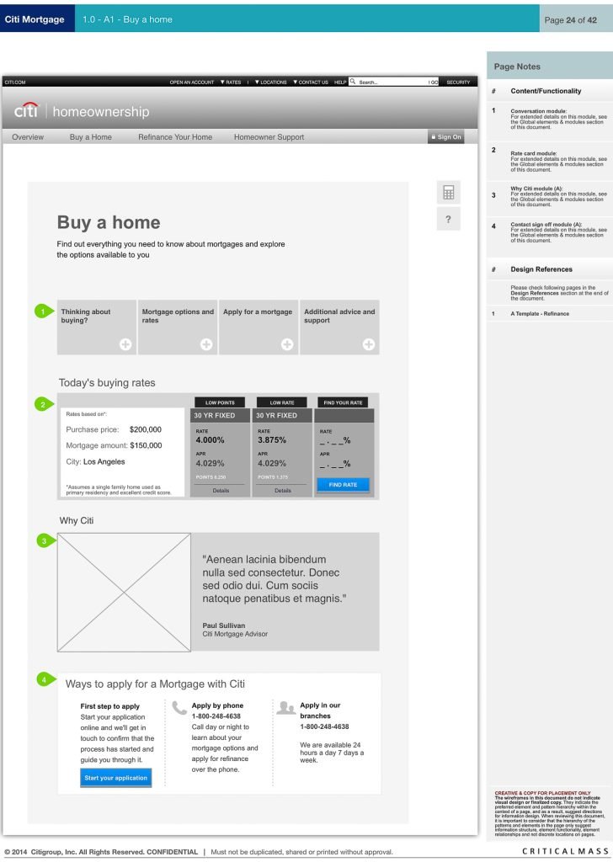Click the question mark help icon

[448, 220]
